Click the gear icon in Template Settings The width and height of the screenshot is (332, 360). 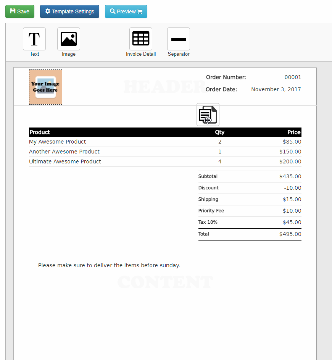coord(47,11)
